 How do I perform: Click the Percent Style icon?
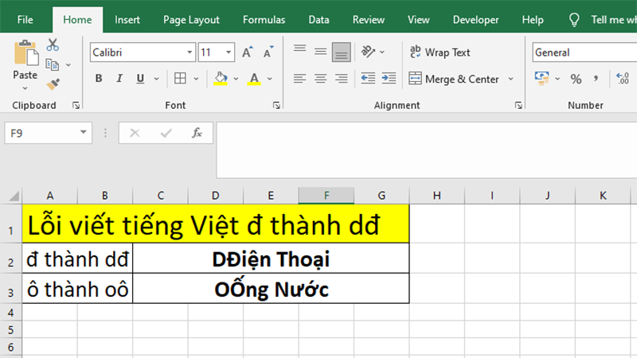click(575, 79)
